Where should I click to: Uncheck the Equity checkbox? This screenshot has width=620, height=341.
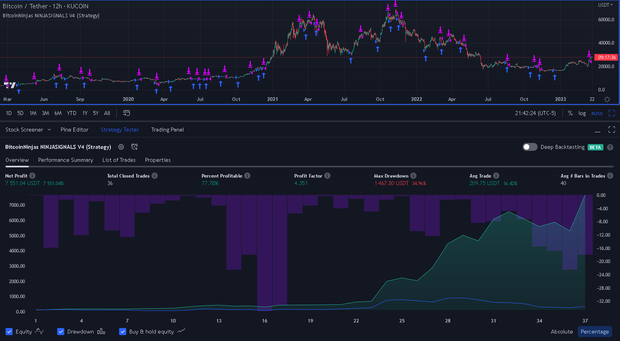coord(9,332)
